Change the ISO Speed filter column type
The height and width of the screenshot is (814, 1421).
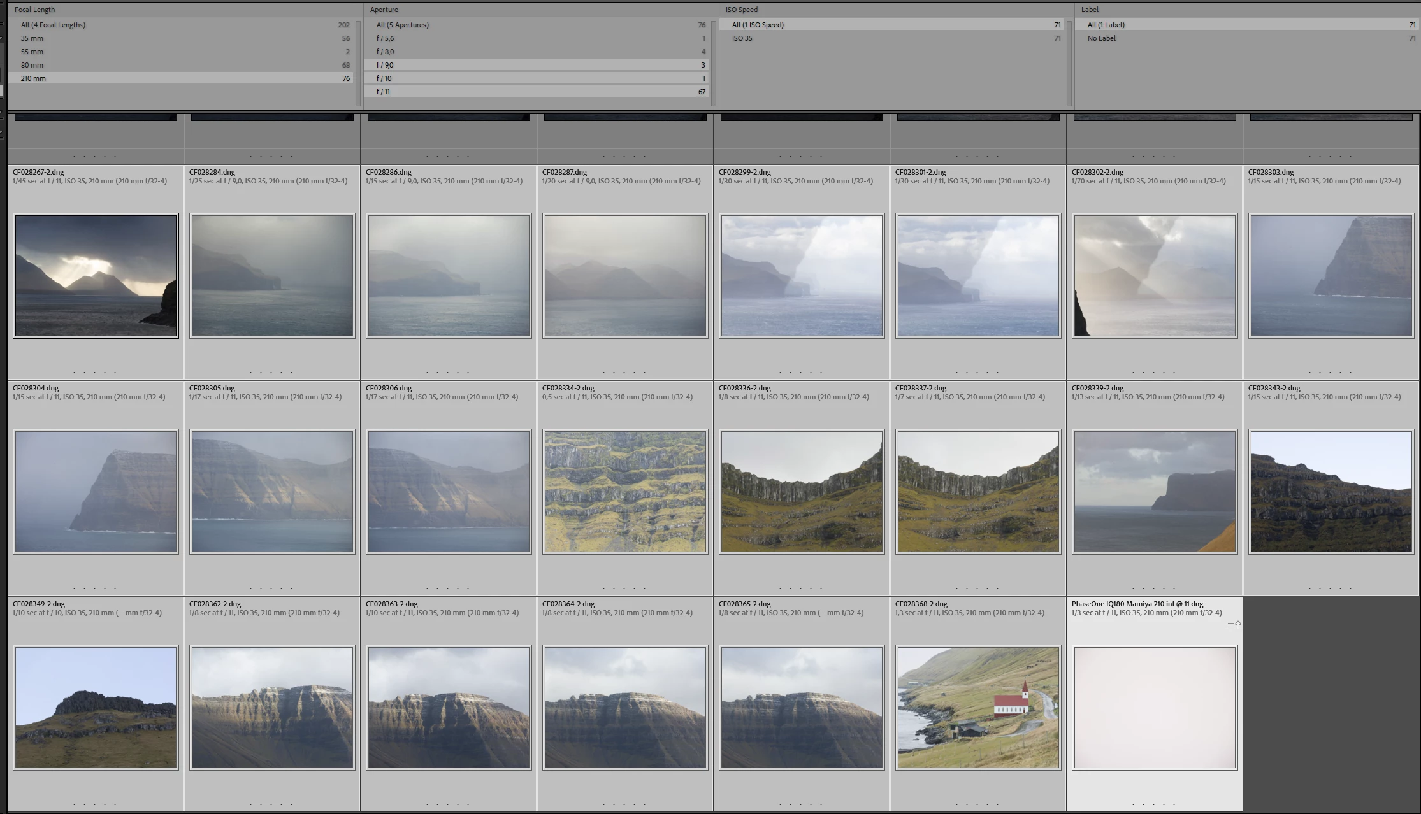coord(742,10)
